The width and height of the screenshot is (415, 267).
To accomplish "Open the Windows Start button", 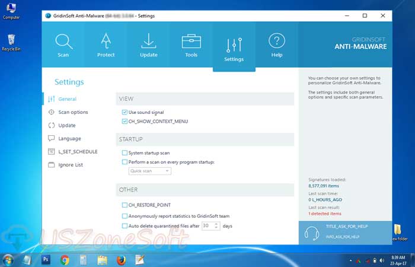I will (x=8, y=260).
